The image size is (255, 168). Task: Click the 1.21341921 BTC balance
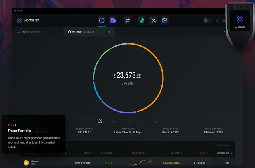click(x=171, y=163)
